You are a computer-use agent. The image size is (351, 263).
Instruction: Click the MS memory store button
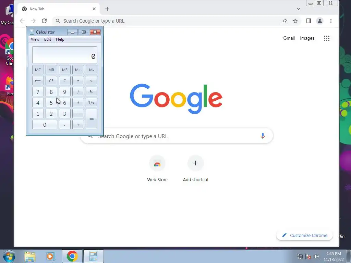coord(65,70)
